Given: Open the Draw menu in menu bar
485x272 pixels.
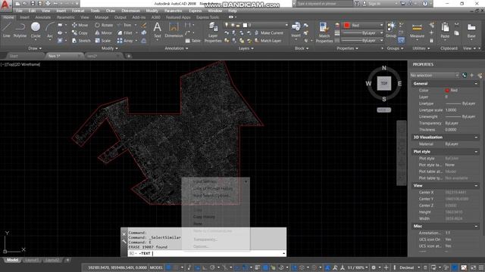Looking at the screenshot, I should coord(111,11).
